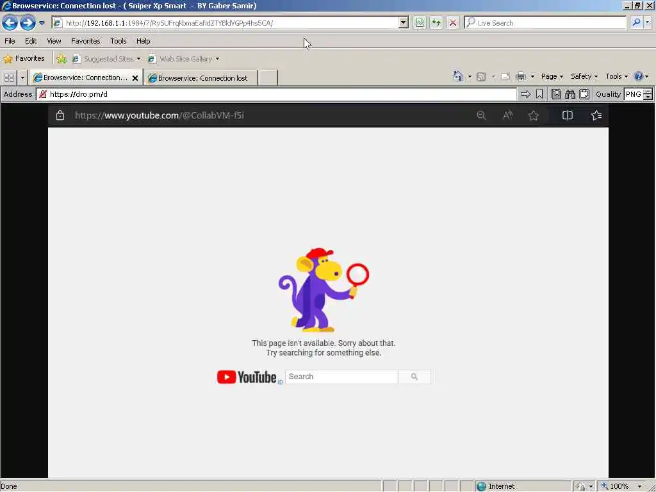Expand the tab list dropdown arrow
Image resolution: width=656 pixels, height=492 pixels.
click(x=22, y=78)
